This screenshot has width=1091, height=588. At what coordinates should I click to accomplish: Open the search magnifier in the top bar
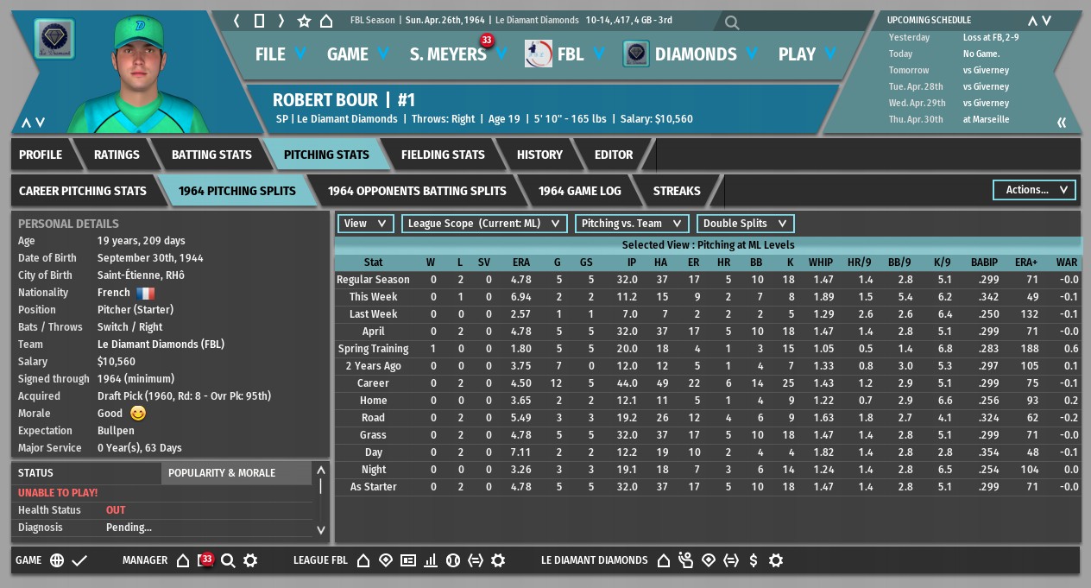(x=732, y=23)
